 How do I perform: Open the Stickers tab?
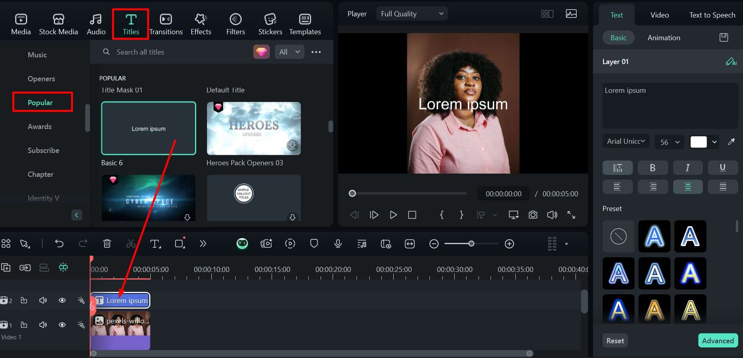270,24
